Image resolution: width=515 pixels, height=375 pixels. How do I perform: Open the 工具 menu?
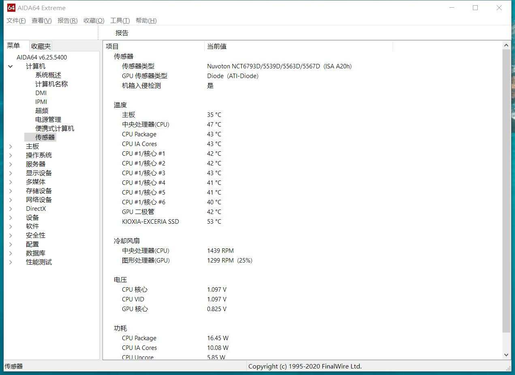pos(120,20)
